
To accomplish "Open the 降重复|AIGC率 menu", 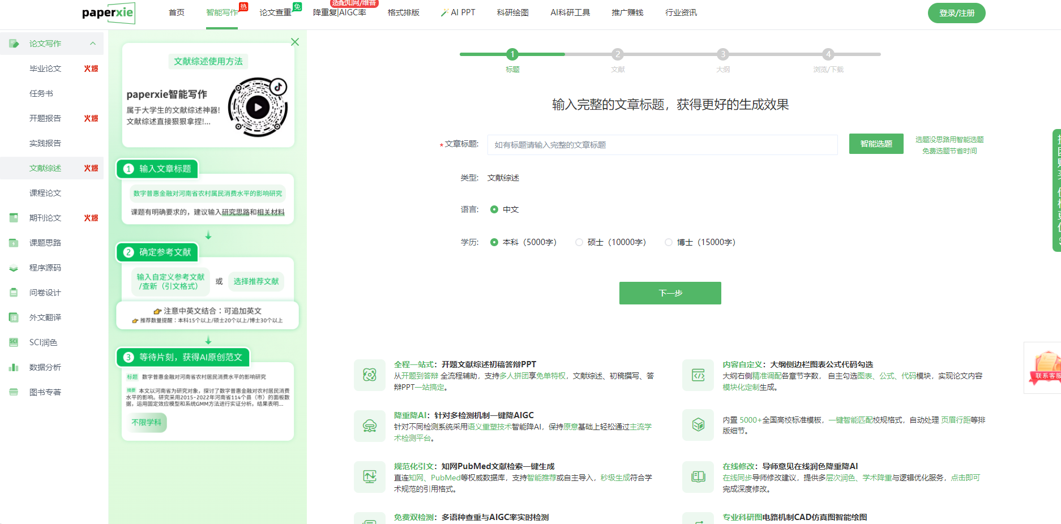I will pyautogui.click(x=339, y=12).
